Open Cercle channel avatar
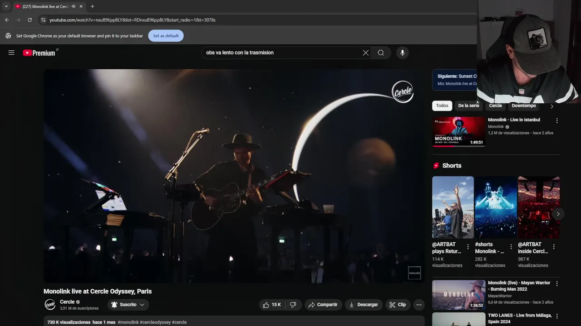 point(50,305)
